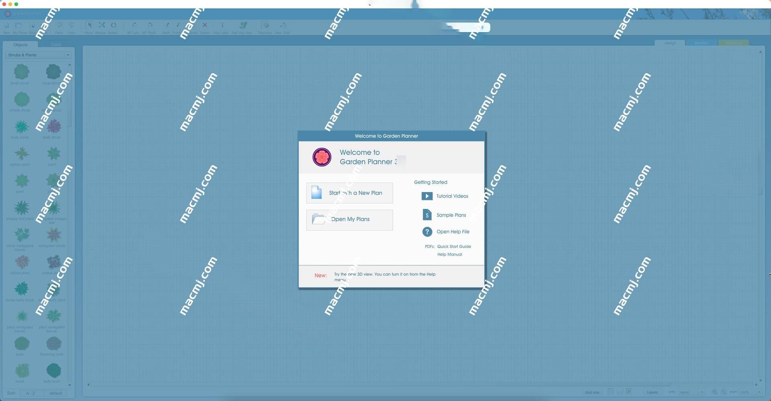Click the New plan toolbar icon
The height and width of the screenshot is (401, 771).
7,25
